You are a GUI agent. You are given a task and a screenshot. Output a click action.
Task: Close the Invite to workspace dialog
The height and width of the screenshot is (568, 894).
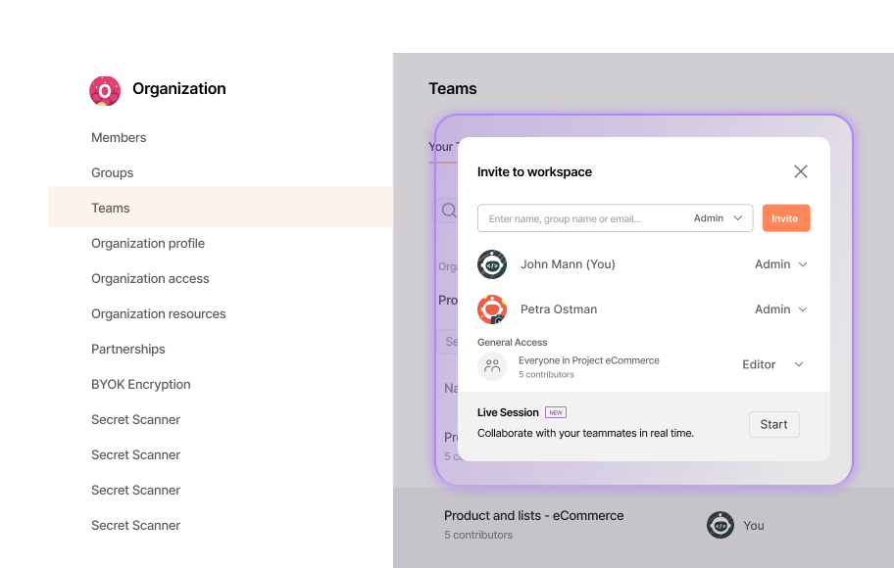[800, 171]
